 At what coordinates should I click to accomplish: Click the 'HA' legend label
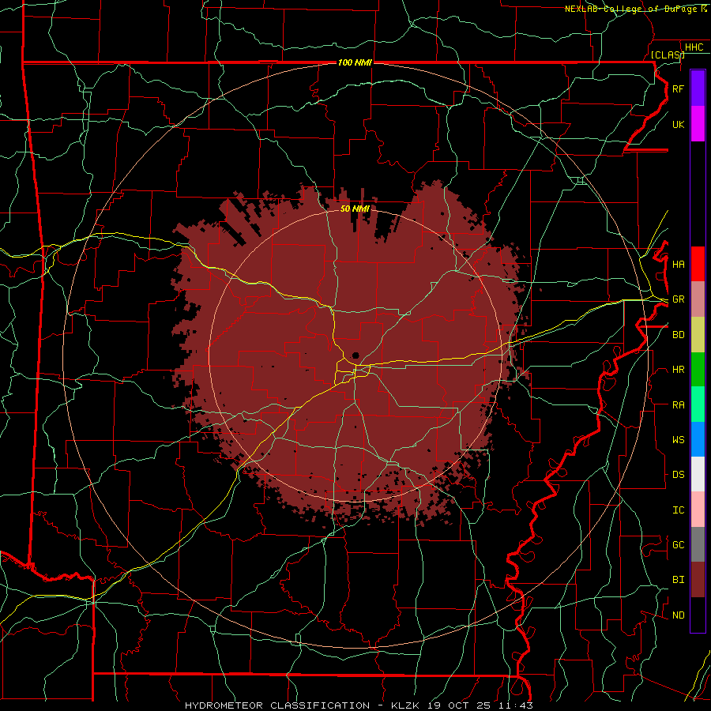coord(678,265)
